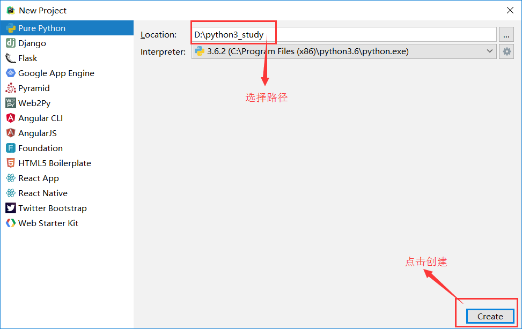Select Pure Python project type
This screenshot has height=329, width=522.
(67, 28)
